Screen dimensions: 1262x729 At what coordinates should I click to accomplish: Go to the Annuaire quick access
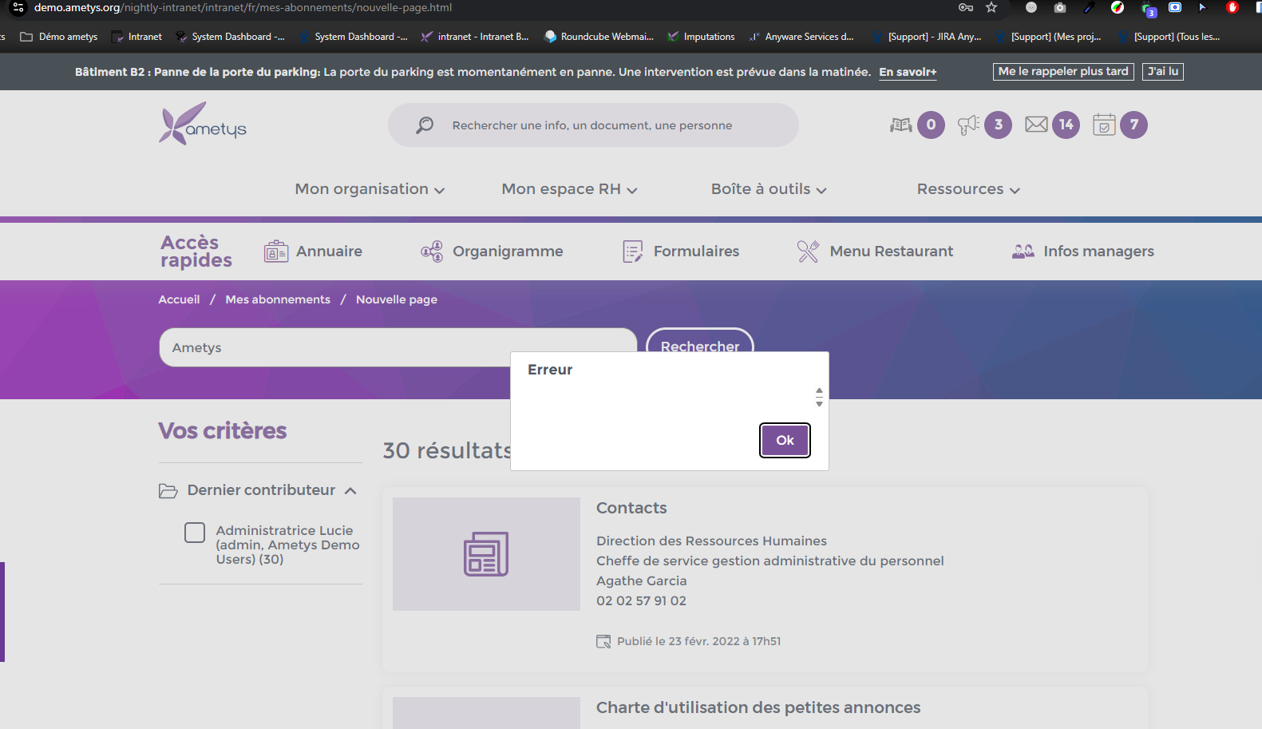pos(313,252)
